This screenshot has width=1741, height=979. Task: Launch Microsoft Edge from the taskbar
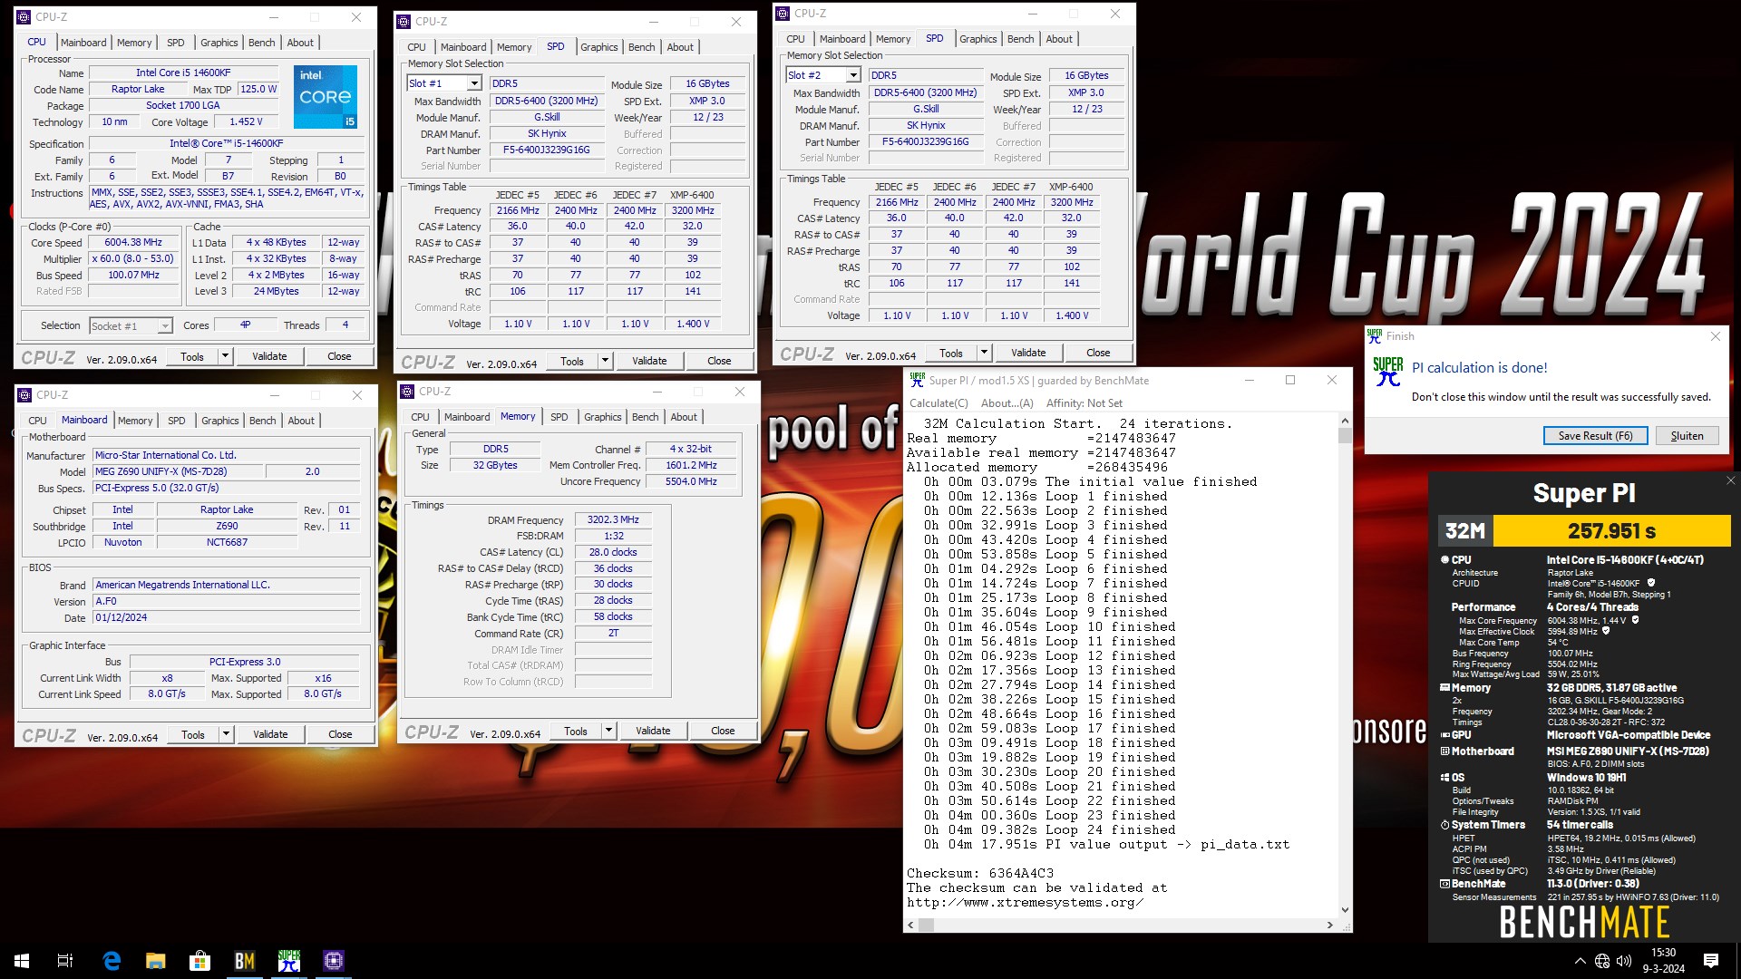pyautogui.click(x=112, y=961)
